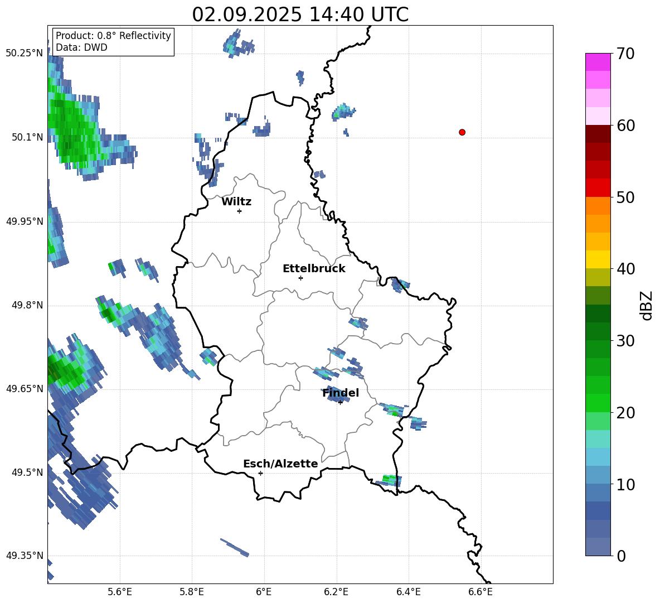Image resolution: width=660 pixels, height=603 pixels.
Task: Click the Findel city label
Action: 341,393
